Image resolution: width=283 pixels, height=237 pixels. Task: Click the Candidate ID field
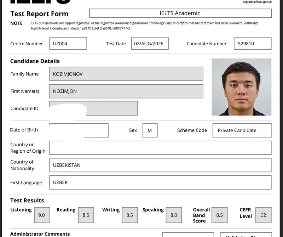click(94, 108)
